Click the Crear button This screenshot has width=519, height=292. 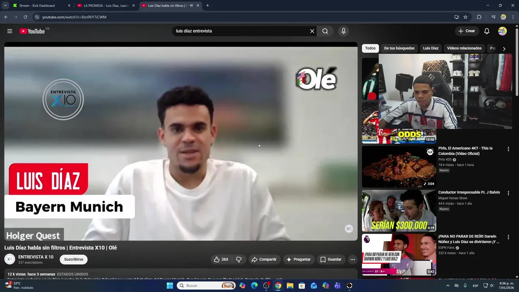tap(467, 31)
